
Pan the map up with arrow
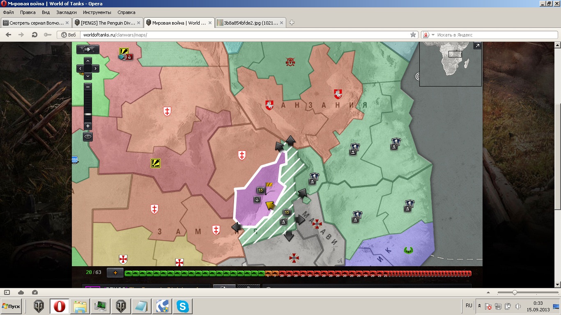coord(88,61)
